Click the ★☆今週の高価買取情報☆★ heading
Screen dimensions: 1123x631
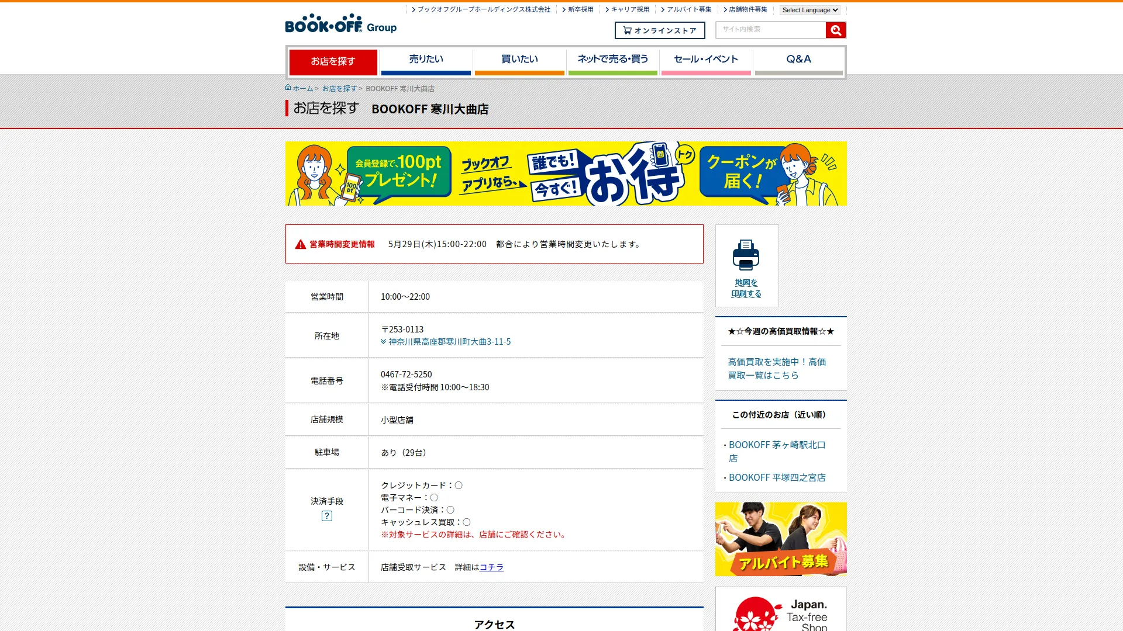click(781, 331)
